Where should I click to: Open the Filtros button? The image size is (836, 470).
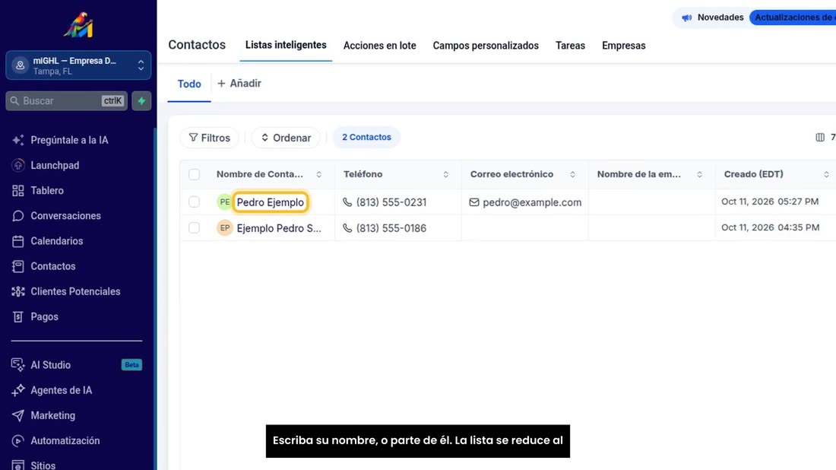tap(210, 138)
